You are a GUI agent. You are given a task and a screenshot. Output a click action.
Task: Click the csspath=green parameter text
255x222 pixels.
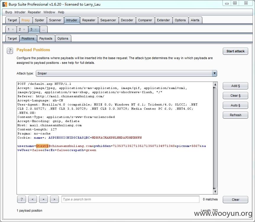tap(83, 150)
